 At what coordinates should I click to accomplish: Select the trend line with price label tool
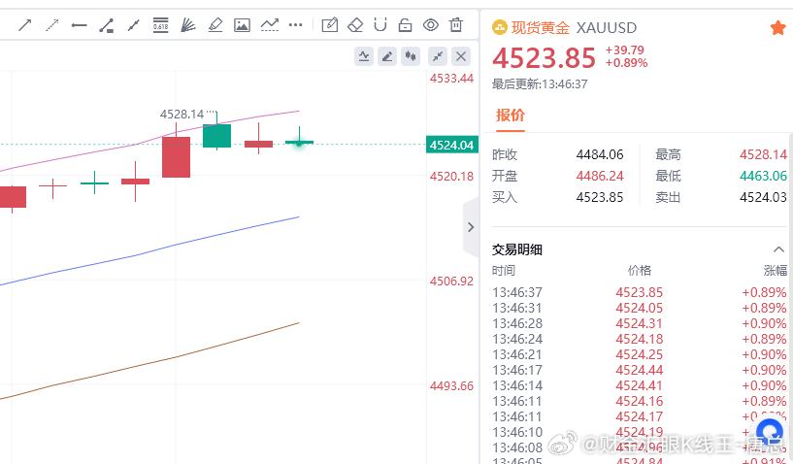(x=106, y=25)
